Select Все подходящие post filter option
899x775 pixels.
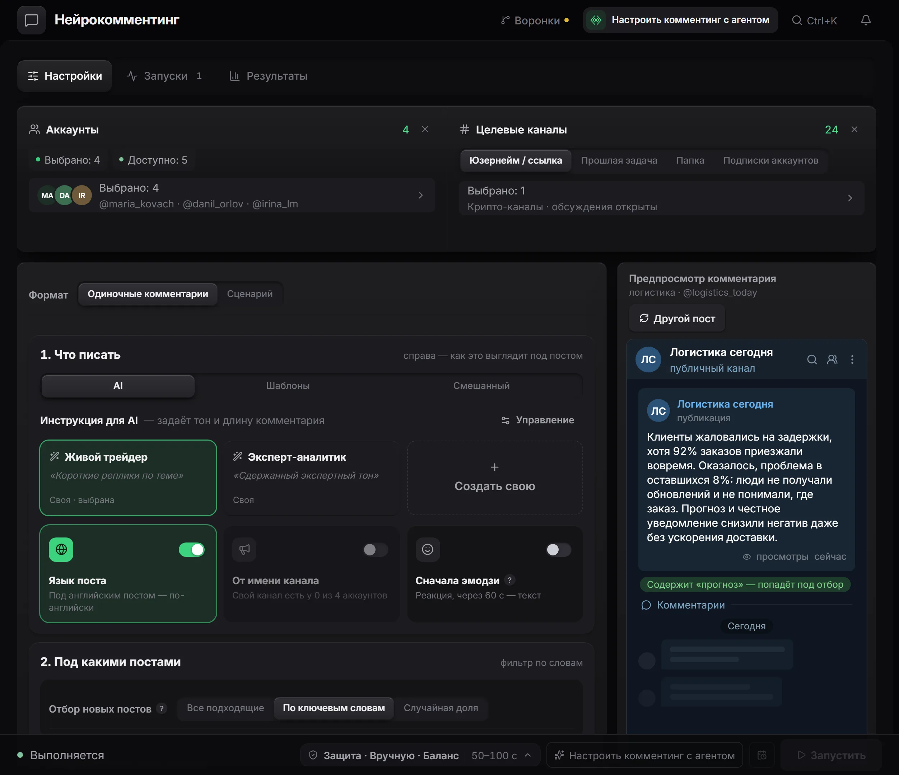point(225,708)
